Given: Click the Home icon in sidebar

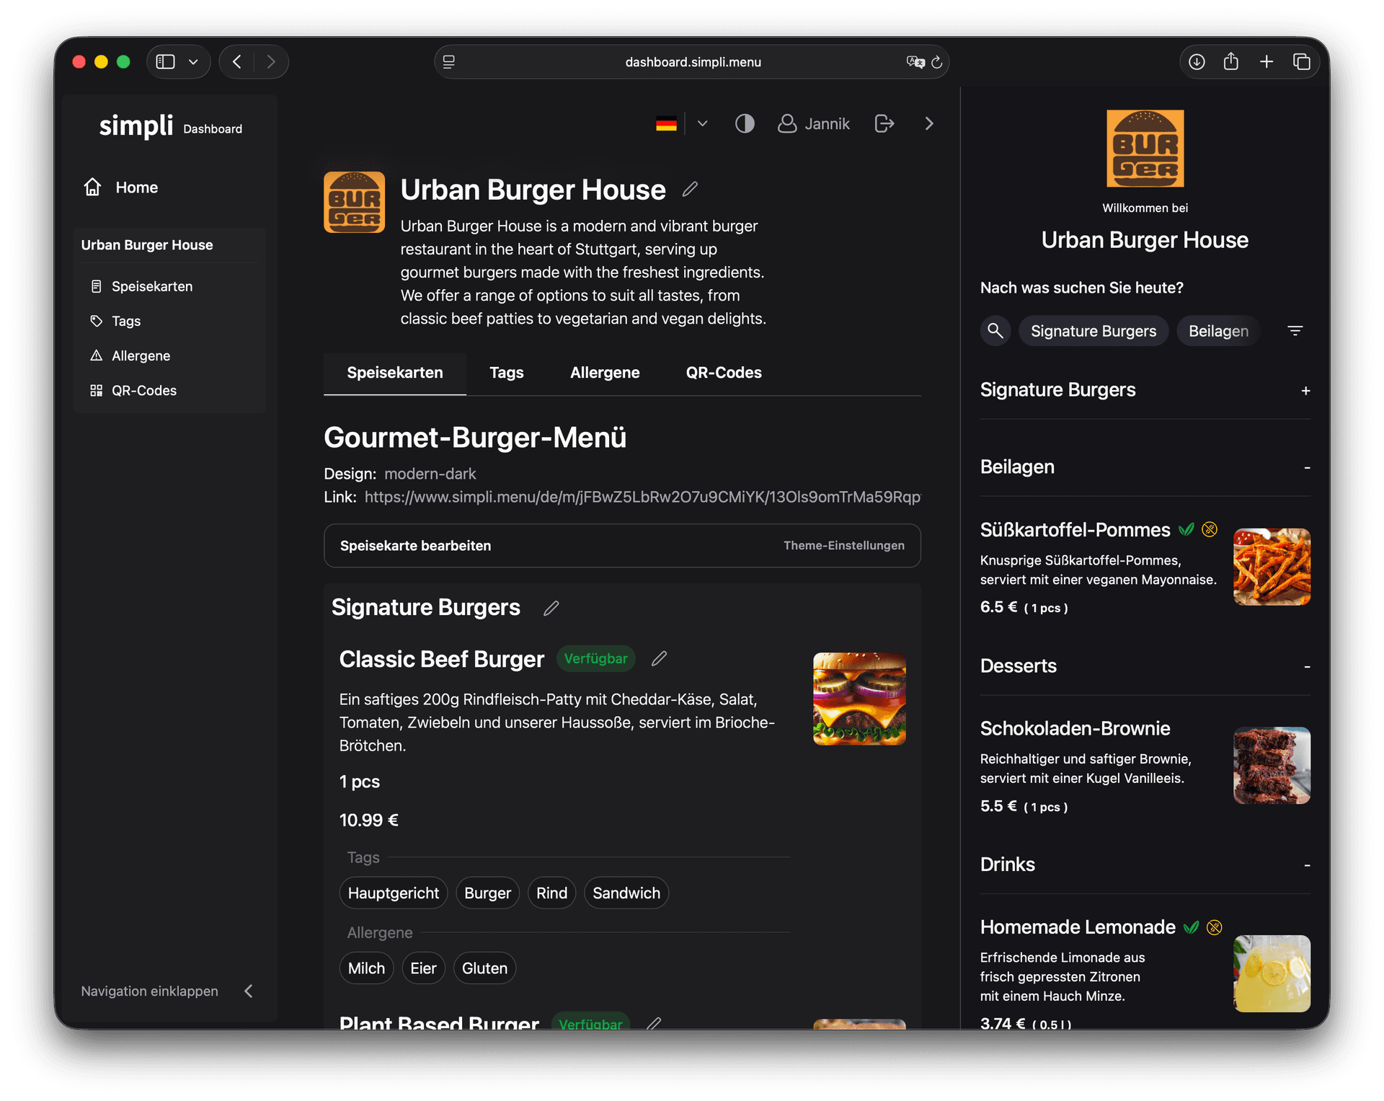Looking at the screenshot, I should pos(92,187).
